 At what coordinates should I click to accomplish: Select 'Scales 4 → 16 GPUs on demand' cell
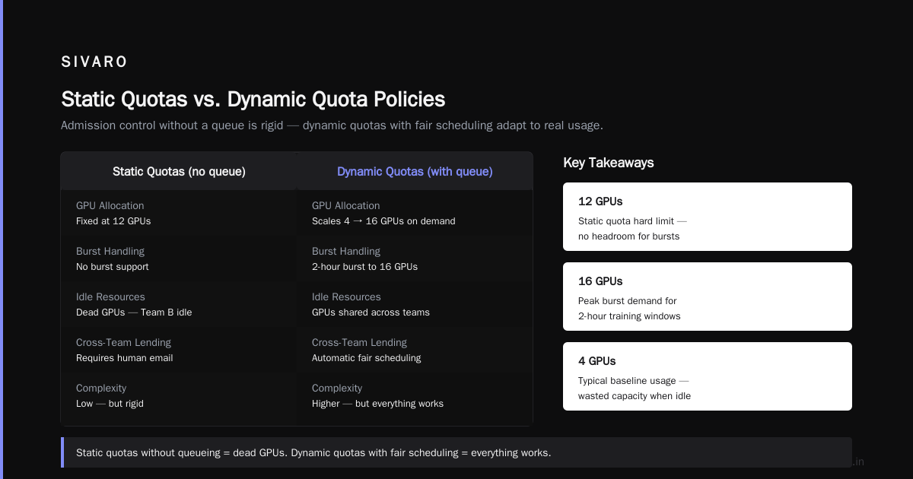click(383, 221)
